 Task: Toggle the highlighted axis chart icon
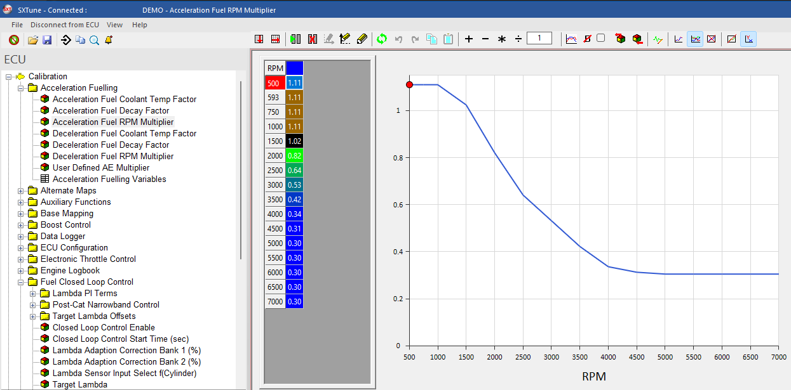click(x=748, y=39)
